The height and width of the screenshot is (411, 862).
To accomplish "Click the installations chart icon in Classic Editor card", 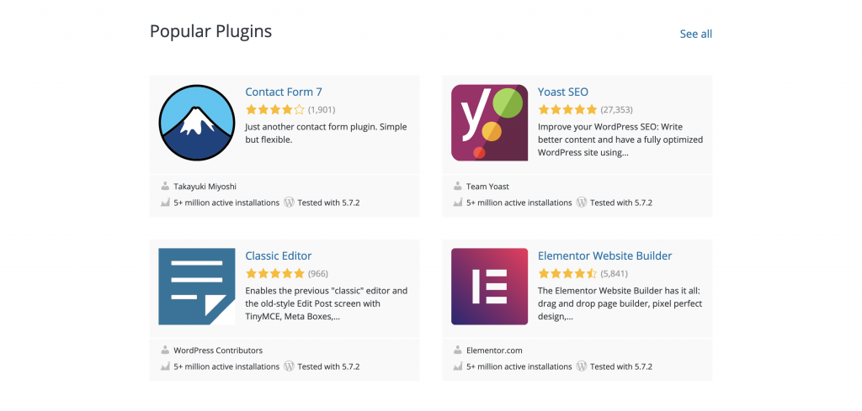I will 165,366.
